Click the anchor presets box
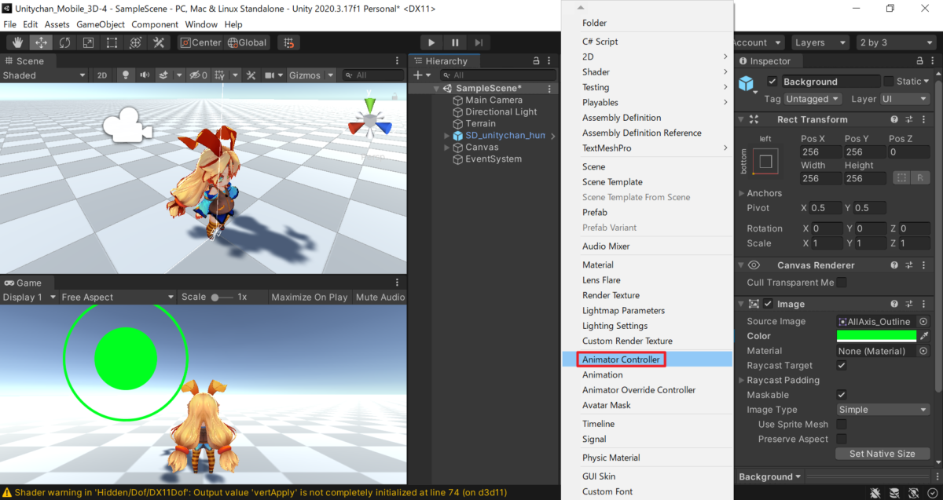The image size is (943, 500). (765, 162)
